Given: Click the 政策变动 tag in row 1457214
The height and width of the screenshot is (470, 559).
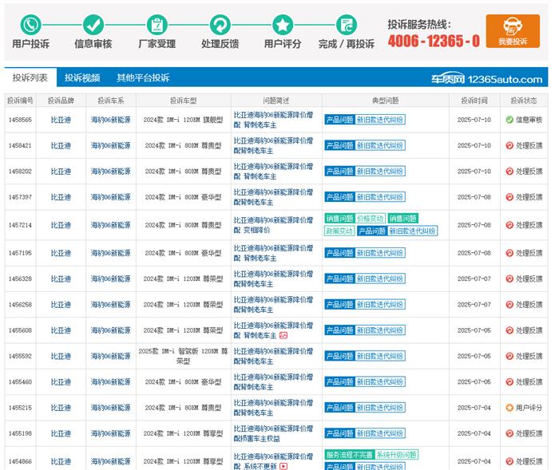Looking at the screenshot, I should (339, 231).
